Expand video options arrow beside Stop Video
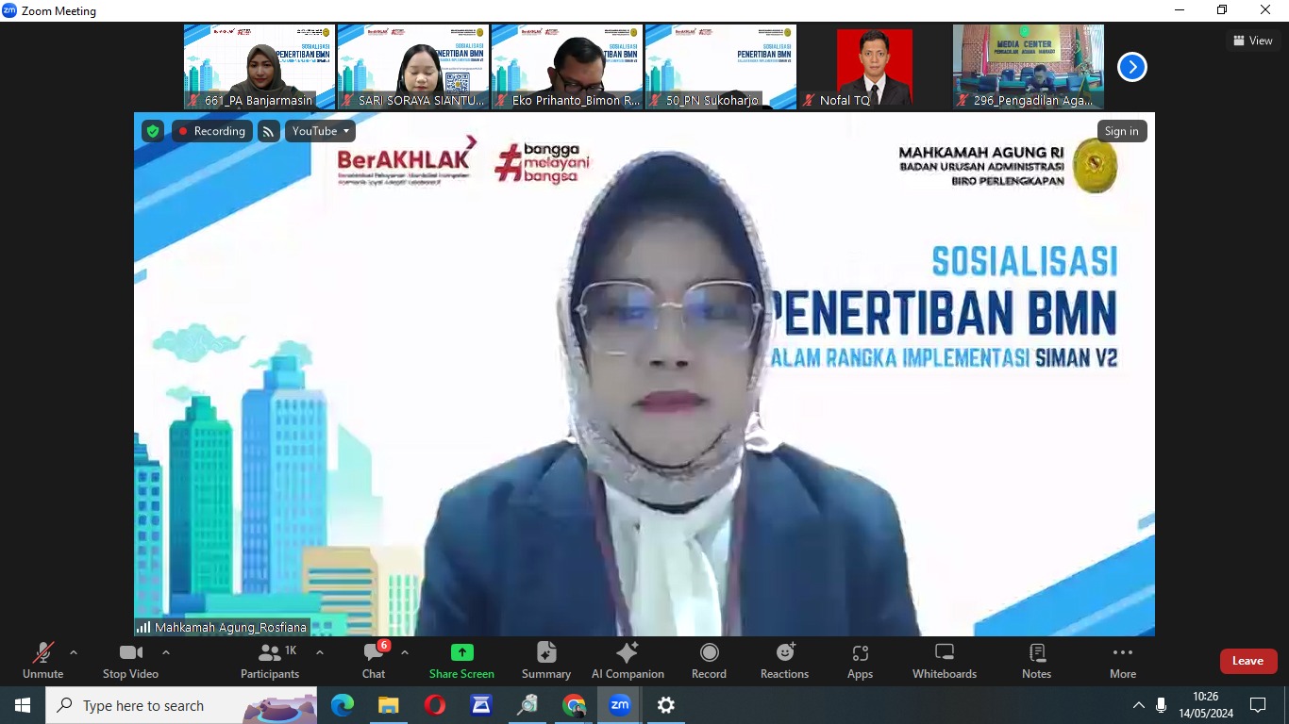Image resolution: width=1289 pixels, height=724 pixels. click(166, 652)
